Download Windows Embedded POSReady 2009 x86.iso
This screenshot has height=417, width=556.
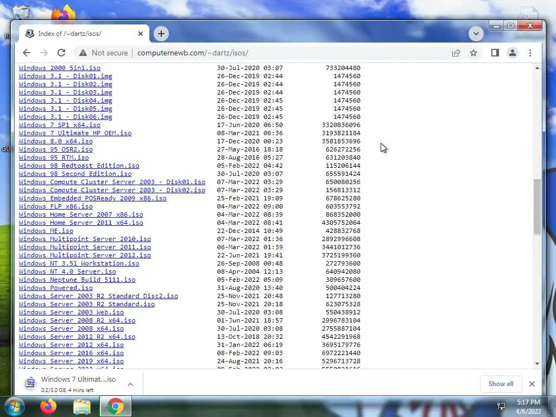click(x=92, y=198)
